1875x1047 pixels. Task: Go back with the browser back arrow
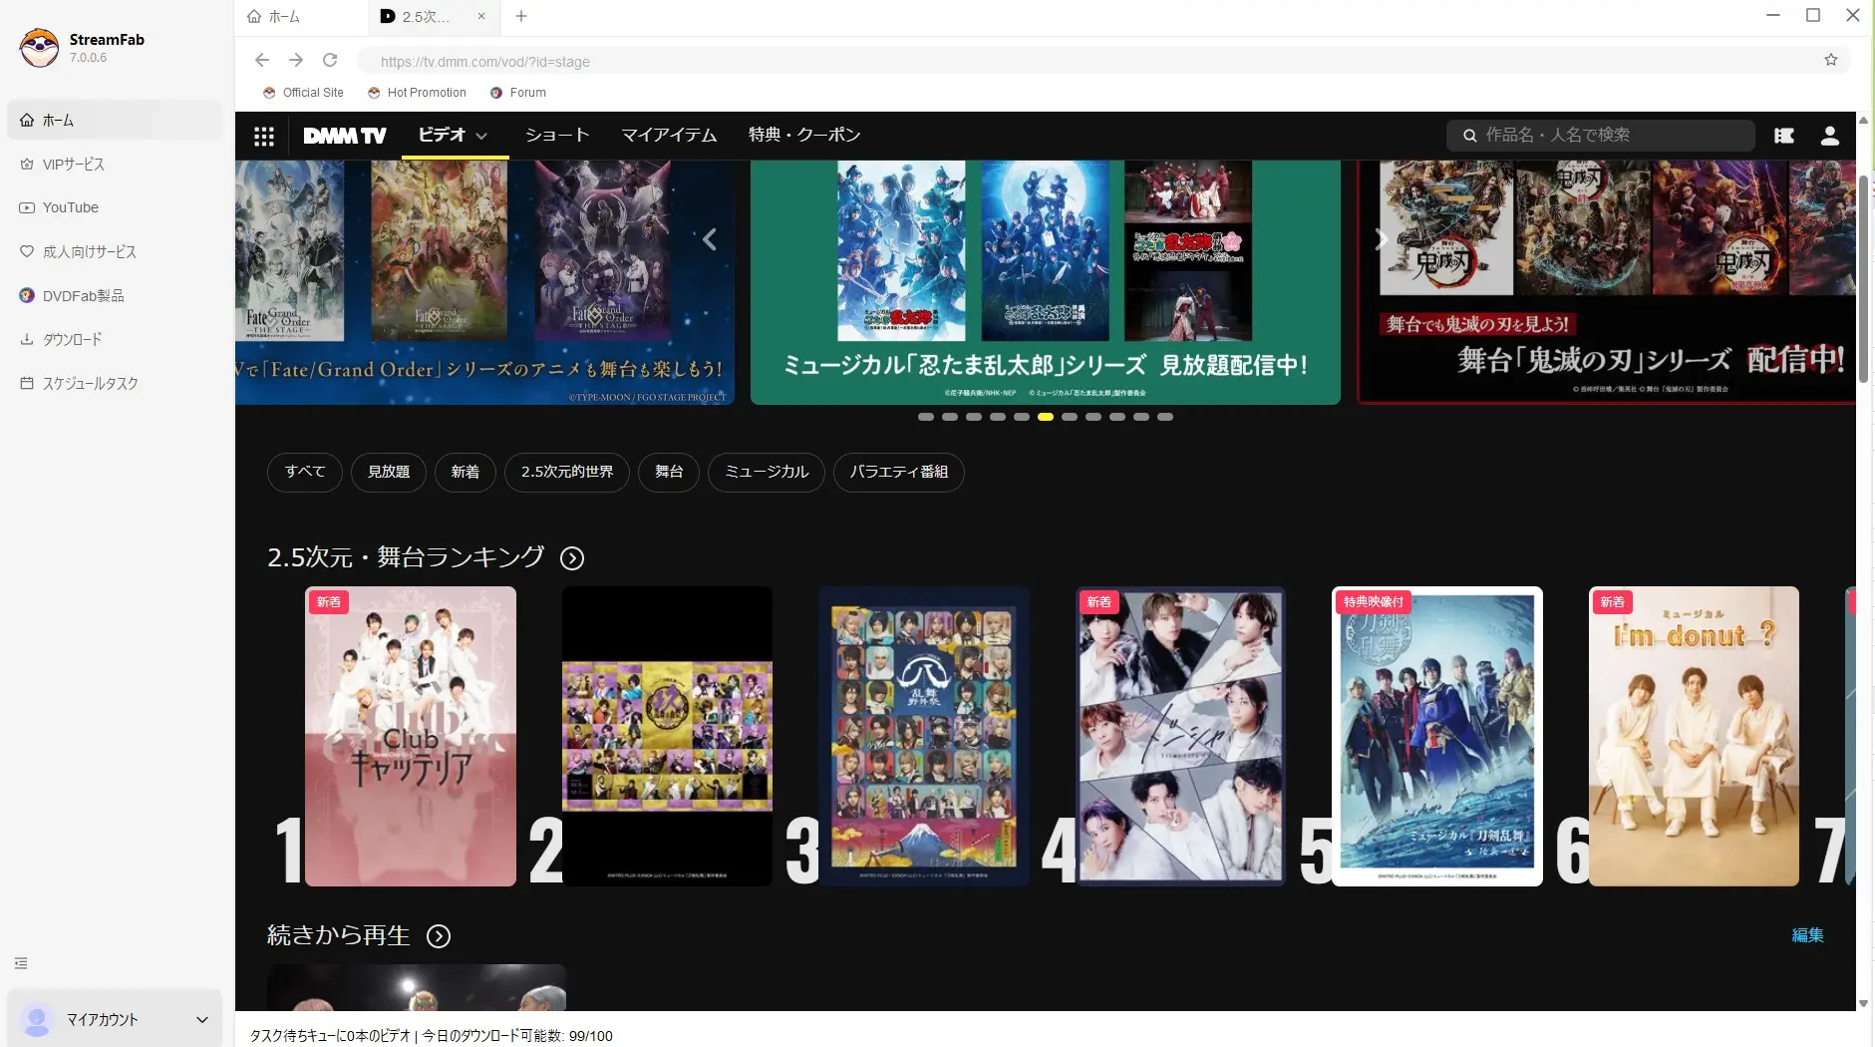(262, 60)
